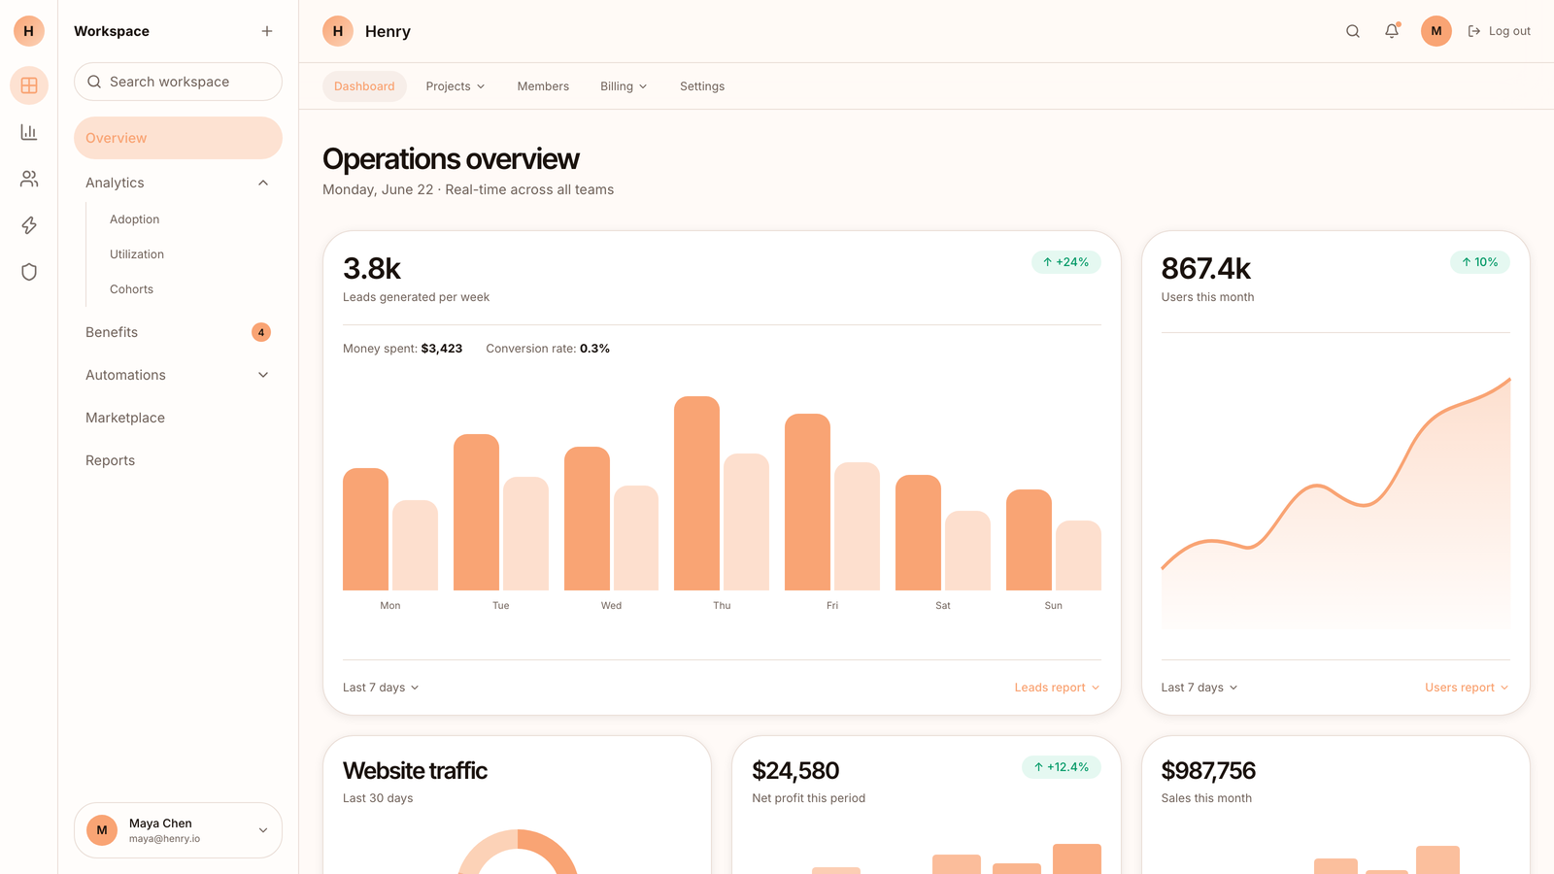The width and height of the screenshot is (1554, 874).
Task: Click the Workspace title in sidebar
Action: pyautogui.click(x=112, y=31)
